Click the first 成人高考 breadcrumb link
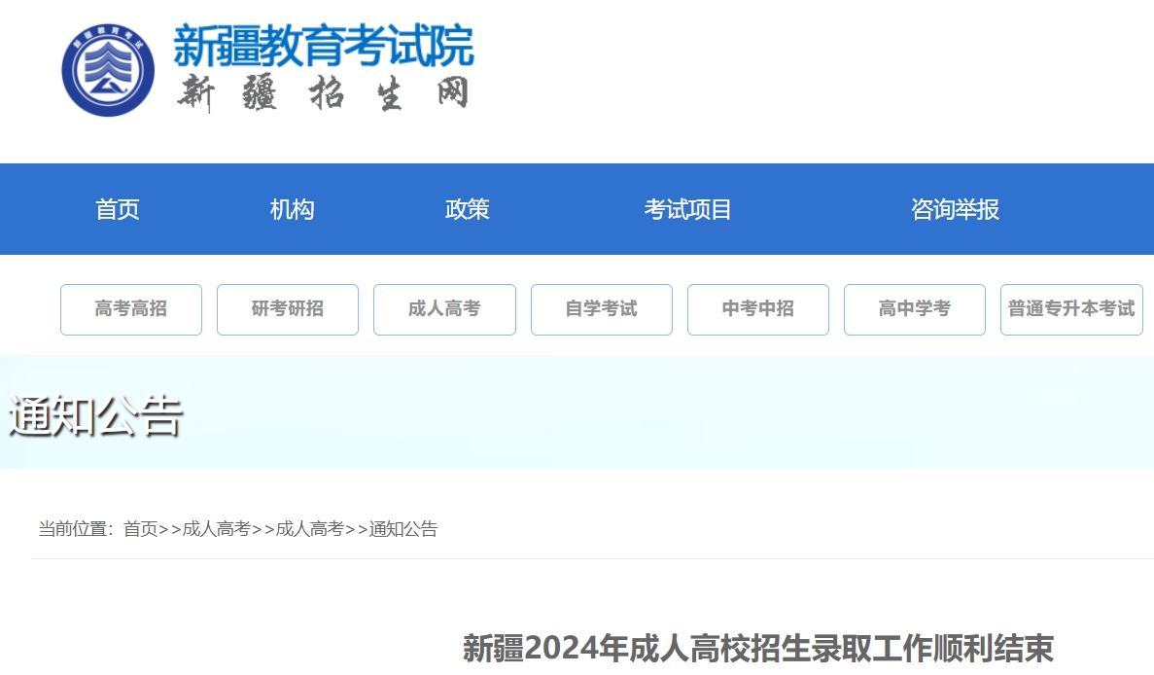Screen dimensions: 1154x675 [217, 529]
